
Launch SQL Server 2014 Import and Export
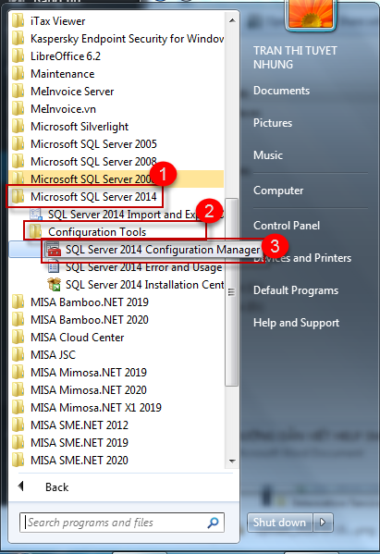point(127,215)
